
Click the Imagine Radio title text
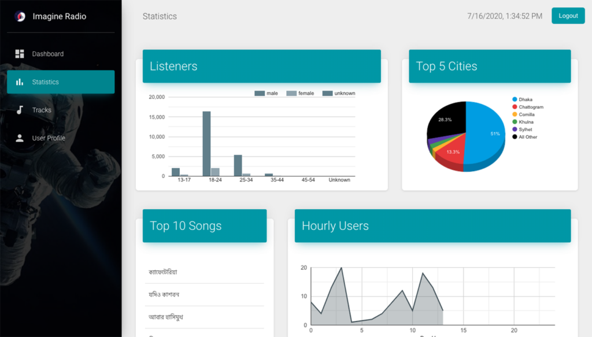pyautogui.click(x=60, y=17)
